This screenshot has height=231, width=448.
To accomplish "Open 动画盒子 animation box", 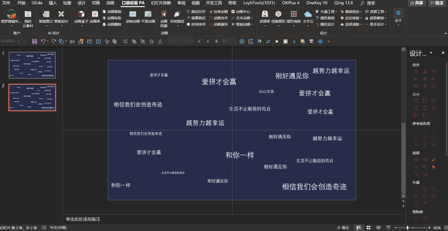I will click(81, 17).
